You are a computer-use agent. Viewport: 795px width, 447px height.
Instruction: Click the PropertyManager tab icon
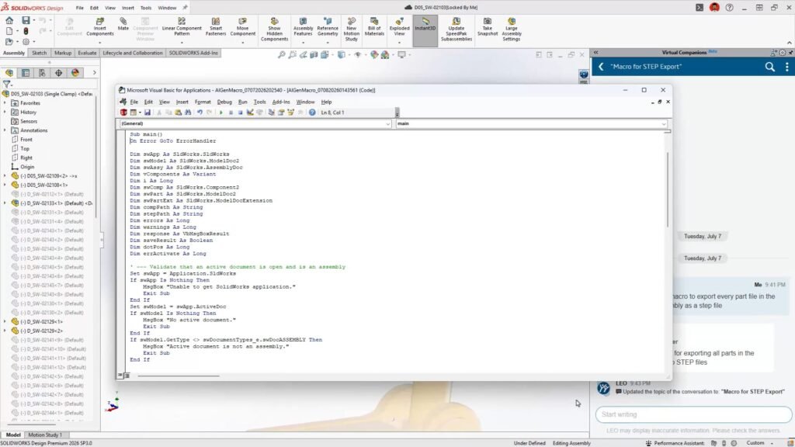tap(26, 73)
